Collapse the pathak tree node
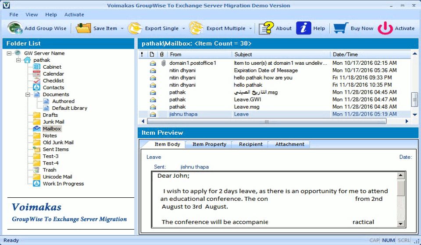The width and height of the screenshot is (421, 245). (18, 60)
